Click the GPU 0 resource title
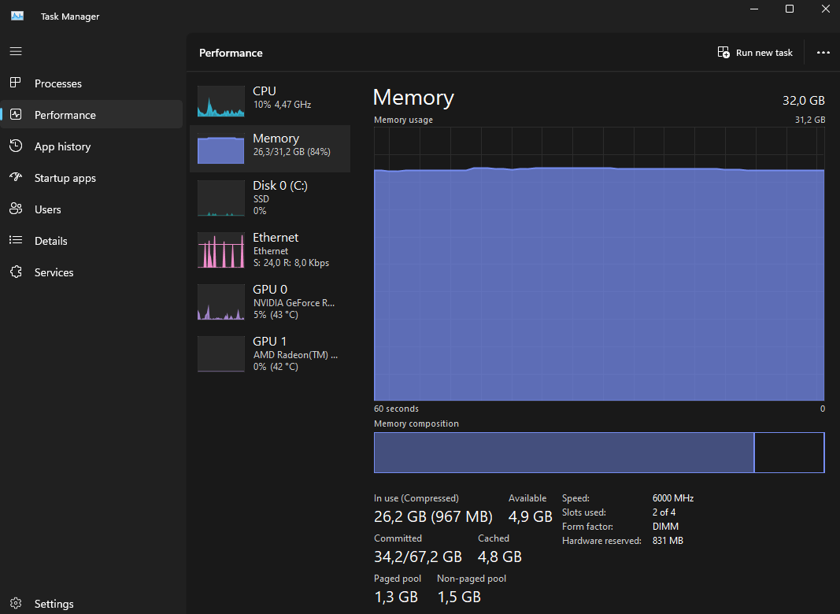 pyautogui.click(x=270, y=290)
